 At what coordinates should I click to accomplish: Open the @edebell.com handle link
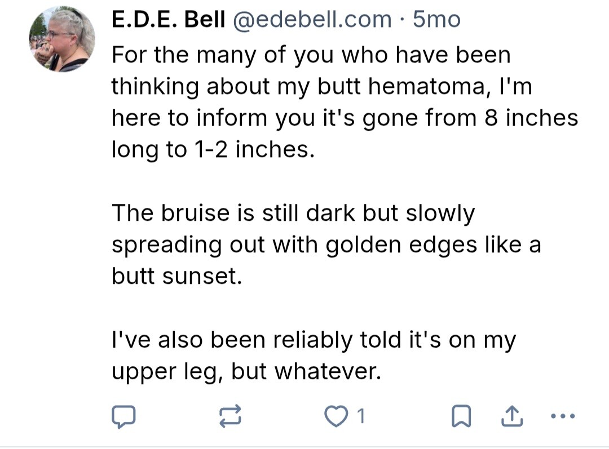[x=311, y=20]
